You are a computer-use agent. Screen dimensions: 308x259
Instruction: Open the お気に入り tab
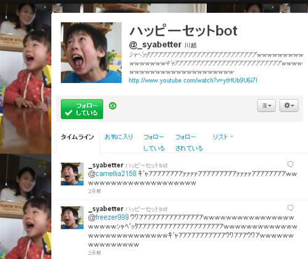pyautogui.click(x=119, y=137)
